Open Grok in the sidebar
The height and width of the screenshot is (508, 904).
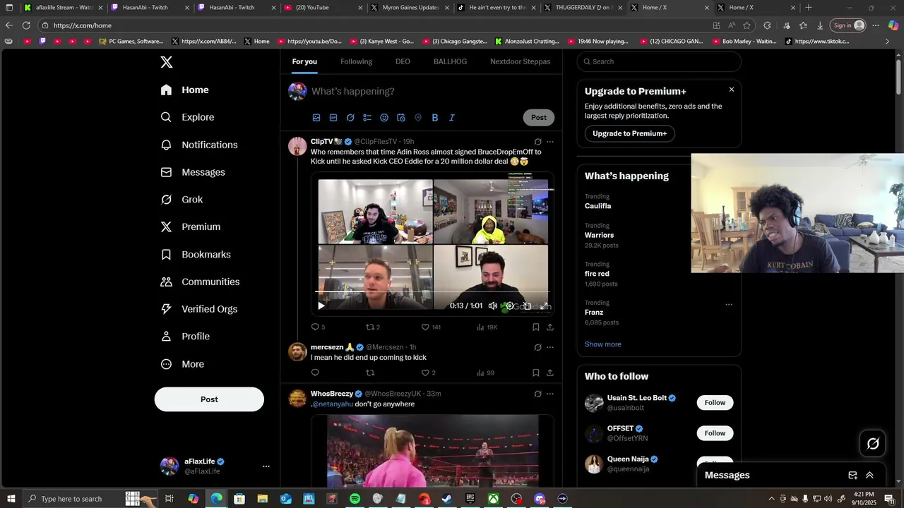[x=182, y=200]
